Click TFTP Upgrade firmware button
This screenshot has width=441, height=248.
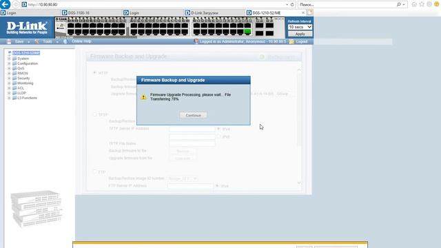pyautogui.click(x=183, y=158)
